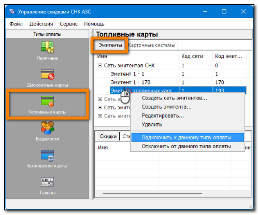Expand the last collapsed network in the tree

[100, 116]
